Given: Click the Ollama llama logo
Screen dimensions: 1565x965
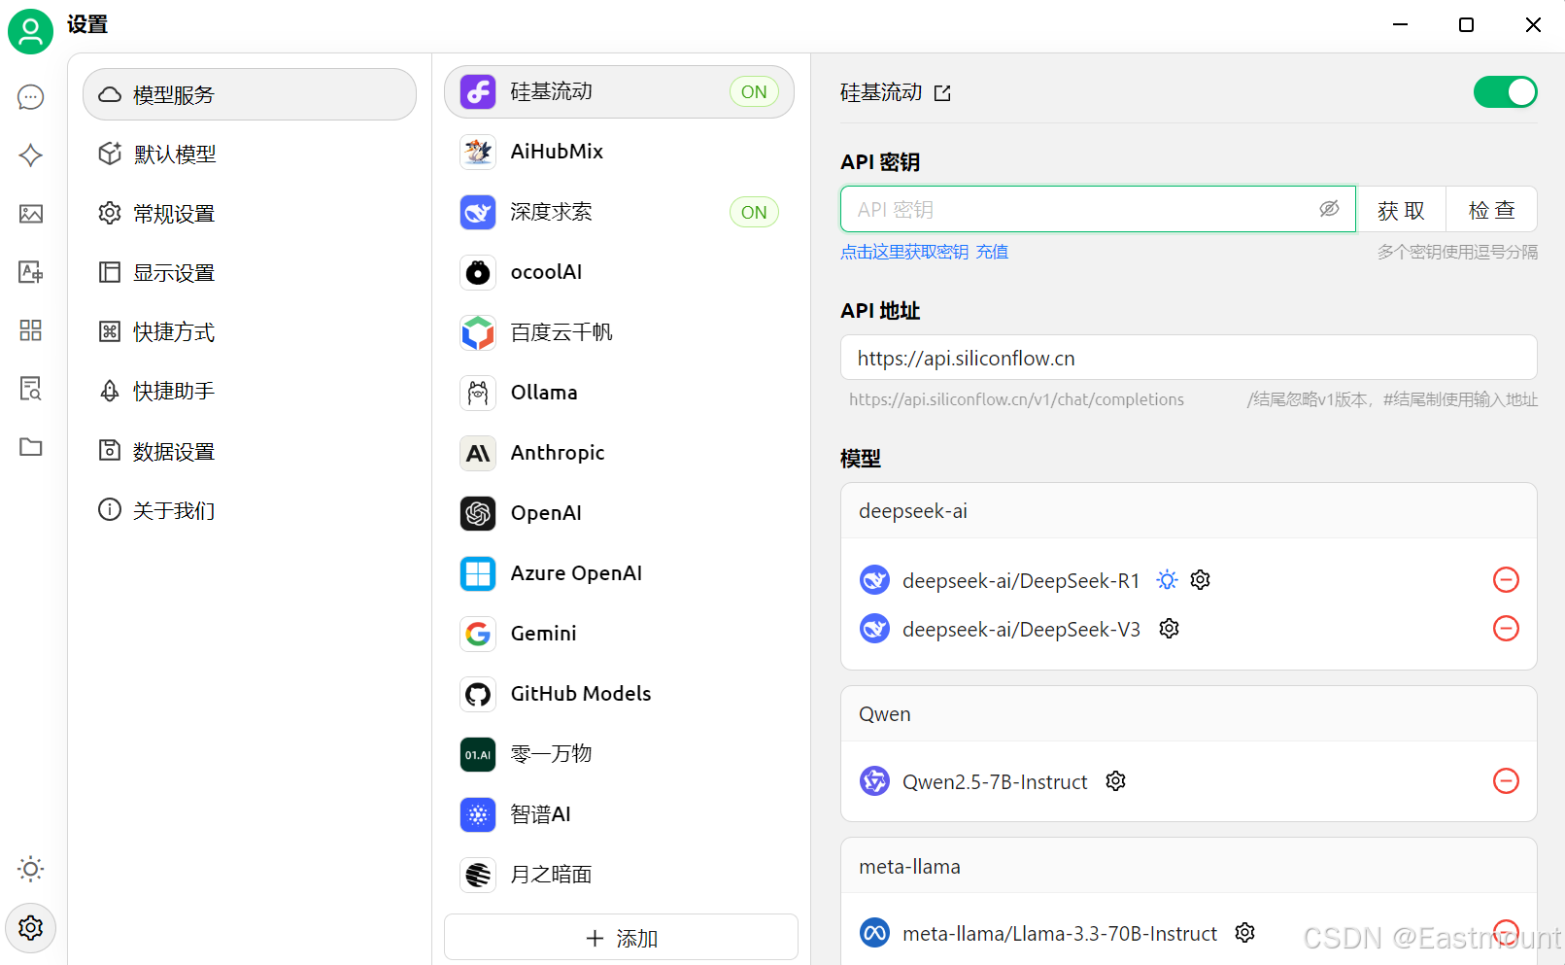Looking at the screenshot, I should [x=478, y=393].
